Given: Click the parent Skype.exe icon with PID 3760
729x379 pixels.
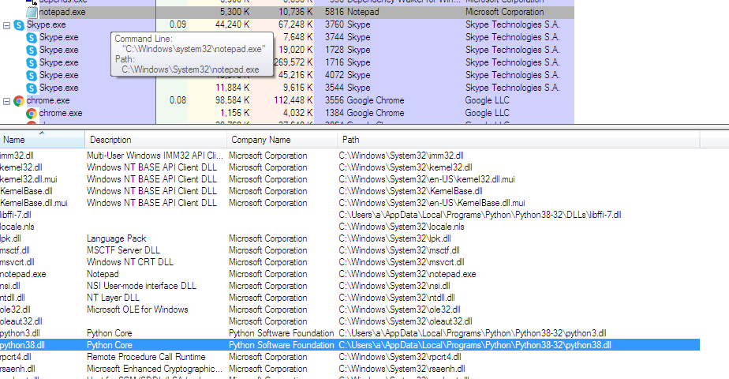Looking at the screenshot, I should tap(19, 25).
